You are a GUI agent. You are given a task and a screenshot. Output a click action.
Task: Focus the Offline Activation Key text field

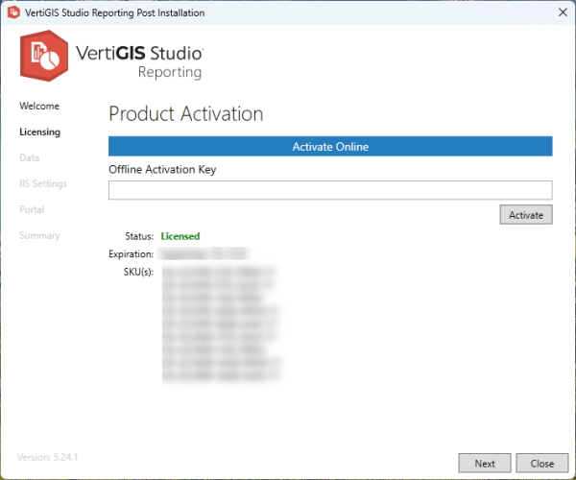(329, 190)
